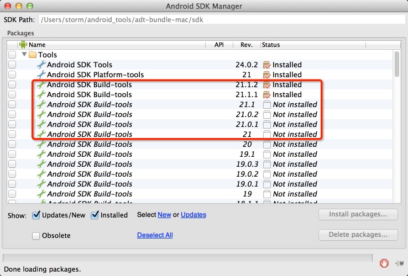This screenshot has width=408, height=276.
Task: Click the wrench icon for Android SDK Tools
Action: click(41, 65)
